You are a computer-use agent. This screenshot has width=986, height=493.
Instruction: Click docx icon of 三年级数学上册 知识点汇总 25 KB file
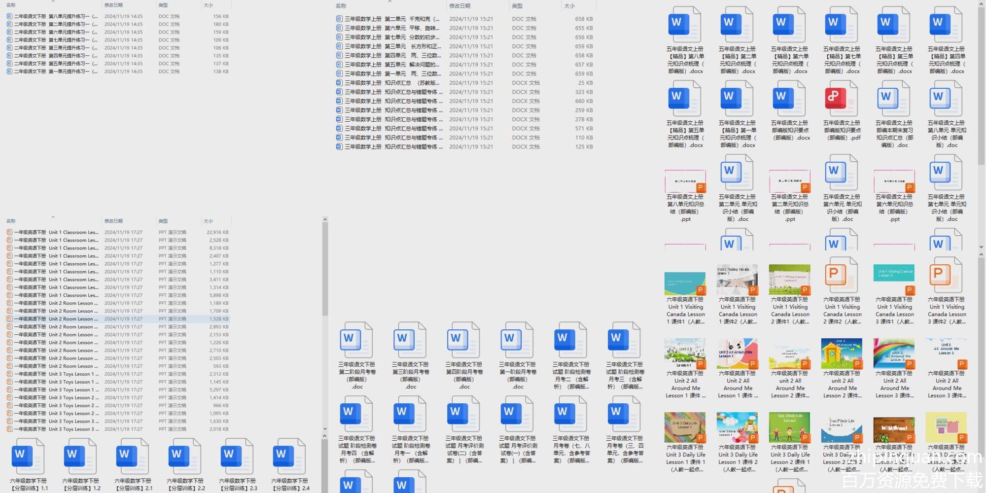(x=339, y=83)
